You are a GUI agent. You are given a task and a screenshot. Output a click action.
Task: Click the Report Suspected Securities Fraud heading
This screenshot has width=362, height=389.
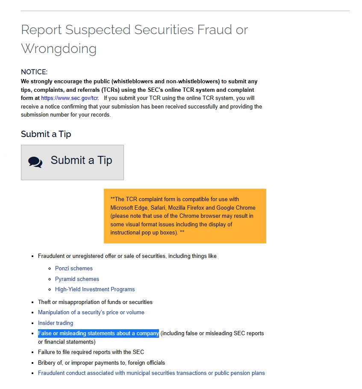pyautogui.click(x=134, y=39)
